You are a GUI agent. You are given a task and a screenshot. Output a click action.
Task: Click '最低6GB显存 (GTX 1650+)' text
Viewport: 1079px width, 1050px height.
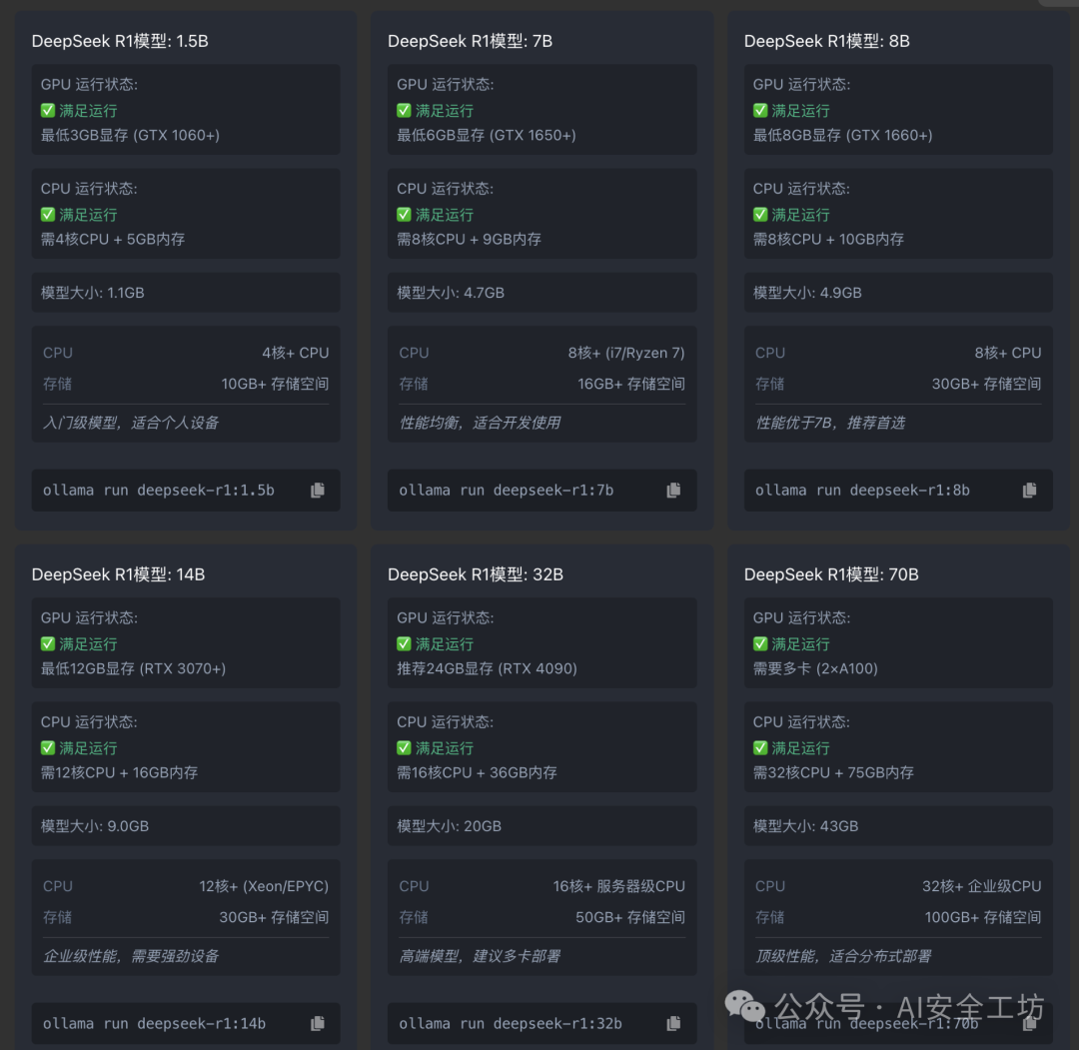pos(487,135)
